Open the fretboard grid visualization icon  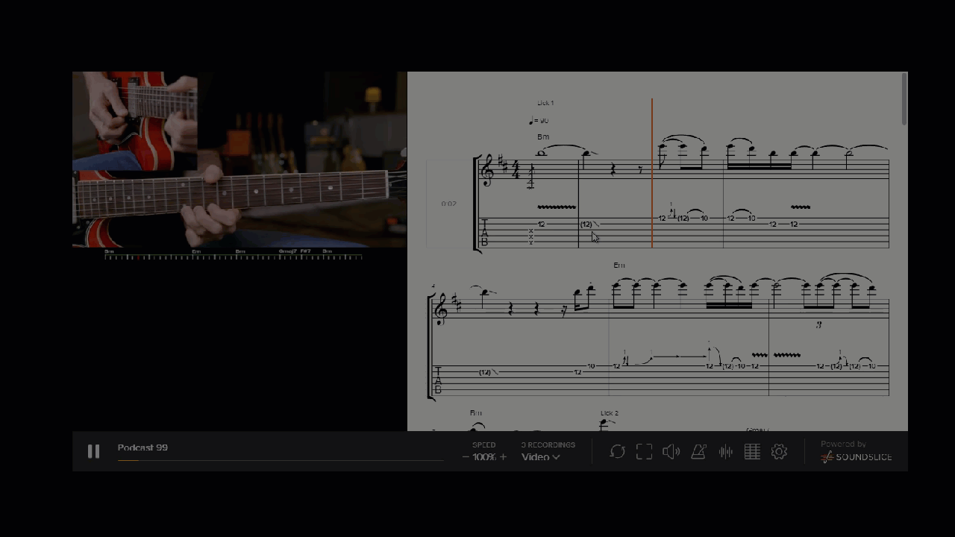pos(752,451)
